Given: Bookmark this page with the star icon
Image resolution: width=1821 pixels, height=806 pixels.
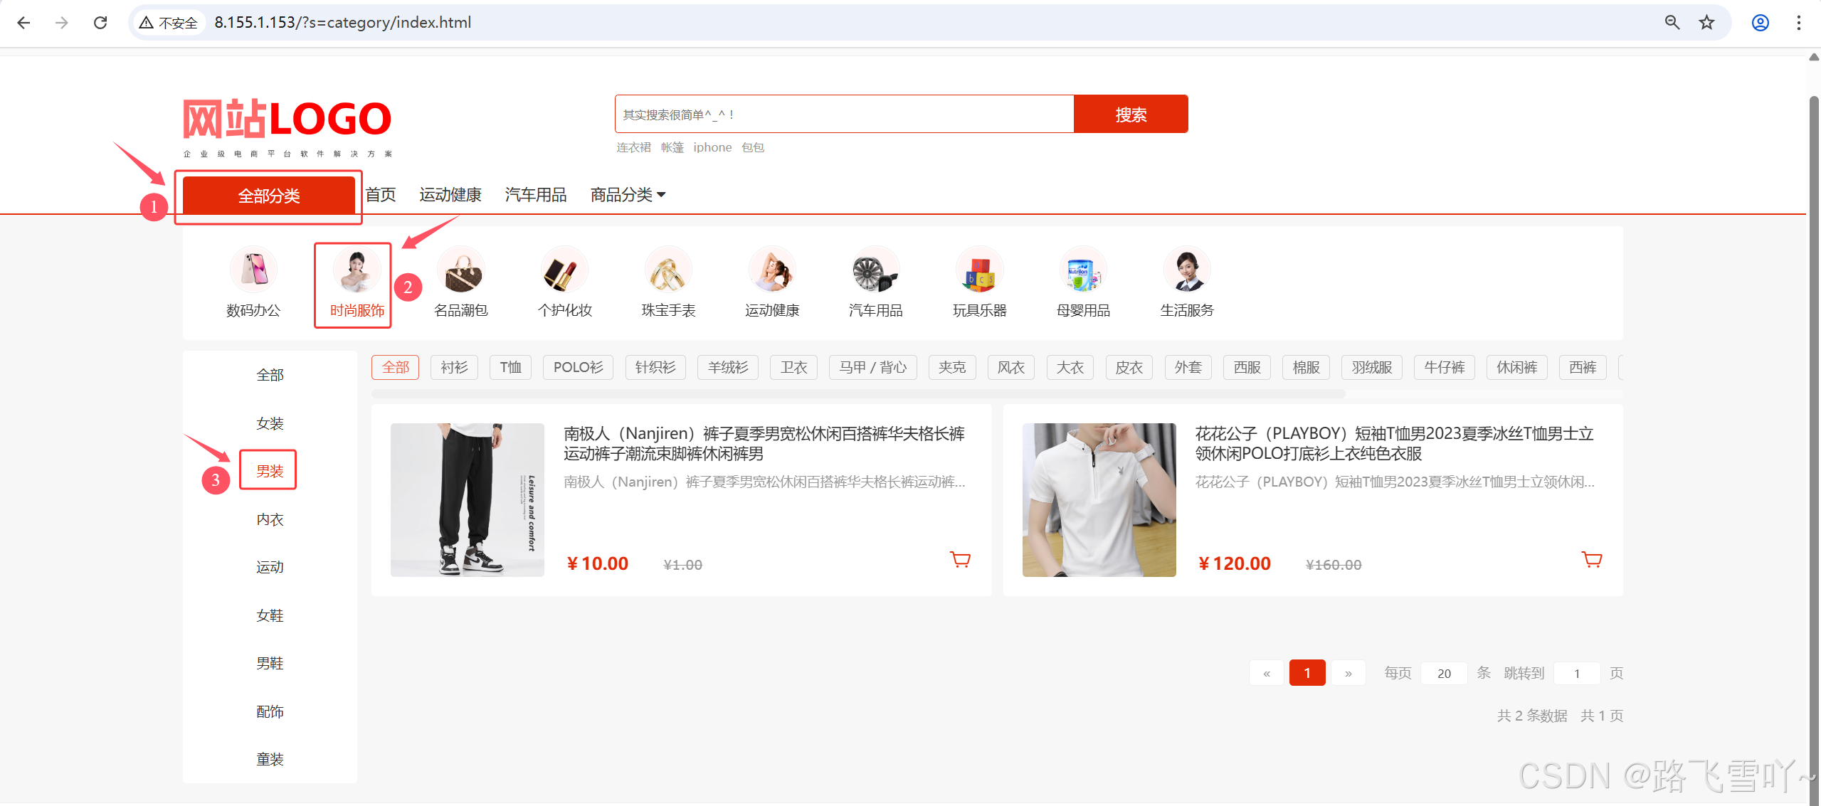Looking at the screenshot, I should [x=1706, y=23].
